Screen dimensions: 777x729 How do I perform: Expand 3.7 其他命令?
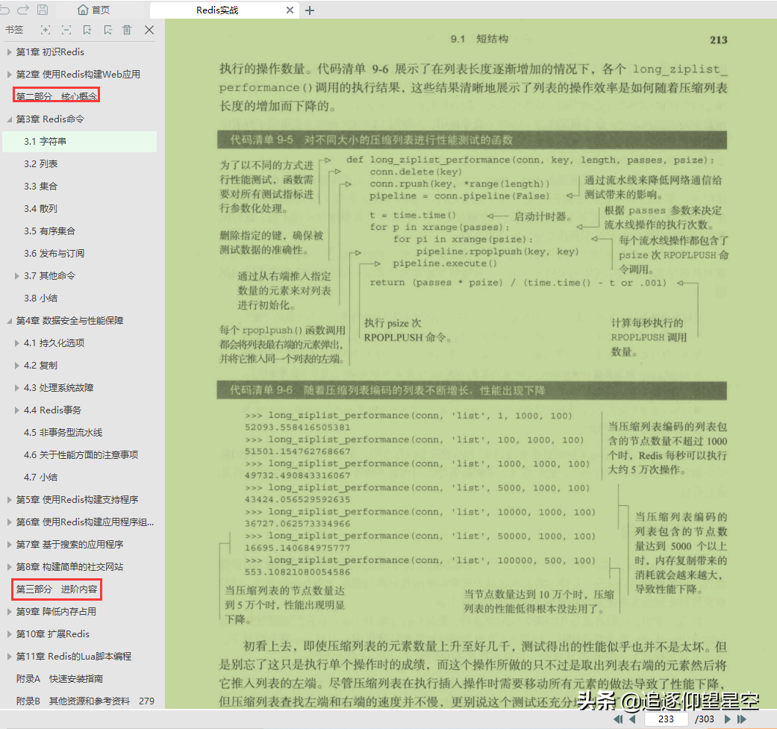tap(17, 276)
